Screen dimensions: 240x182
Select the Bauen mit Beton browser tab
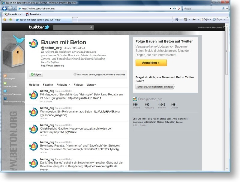tap(43, 20)
